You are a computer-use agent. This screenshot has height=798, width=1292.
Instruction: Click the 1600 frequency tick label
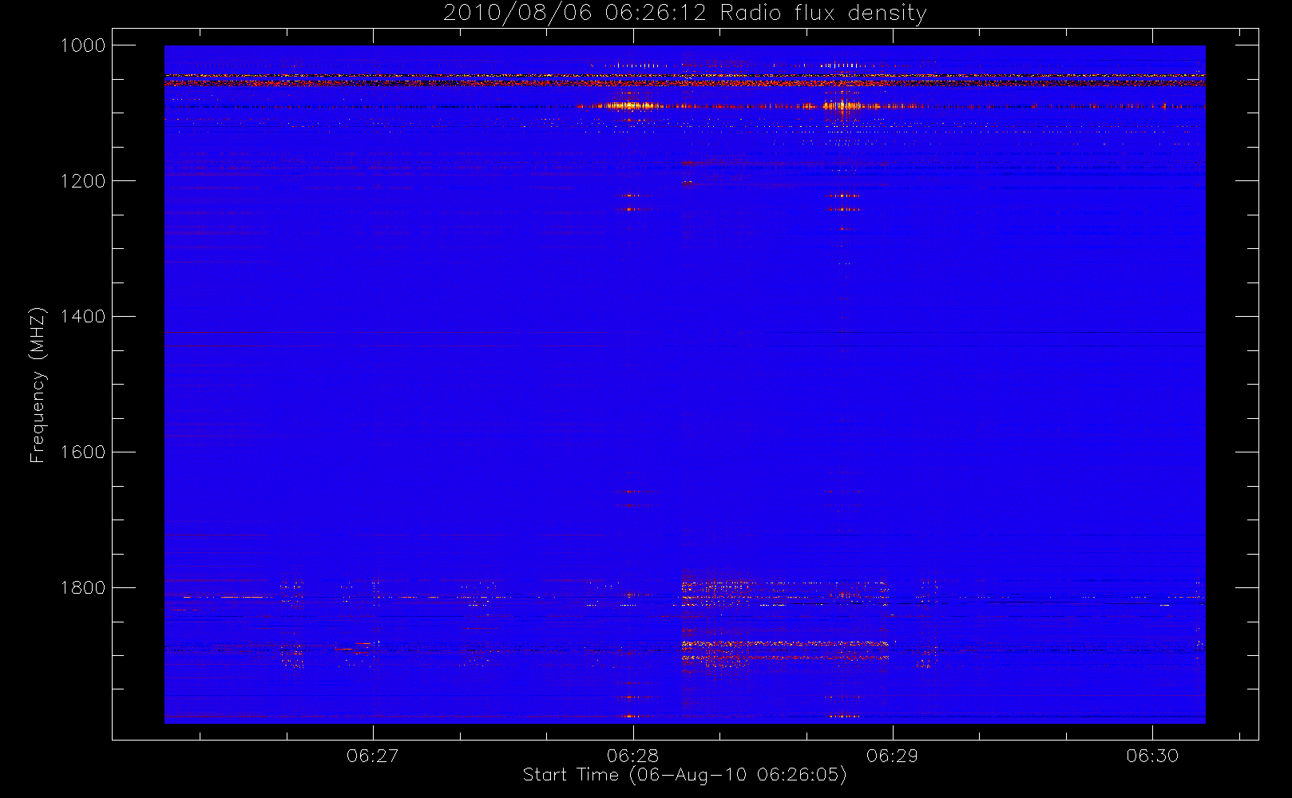[x=83, y=452]
